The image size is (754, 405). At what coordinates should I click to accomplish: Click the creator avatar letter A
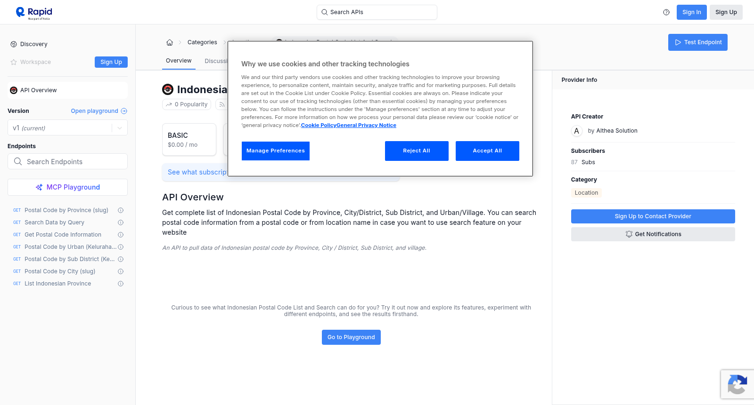pos(576,131)
